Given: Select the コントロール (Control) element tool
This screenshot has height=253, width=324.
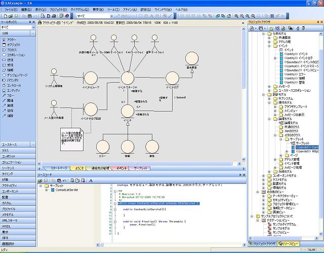Looking at the screenshot, I should 14,86.
